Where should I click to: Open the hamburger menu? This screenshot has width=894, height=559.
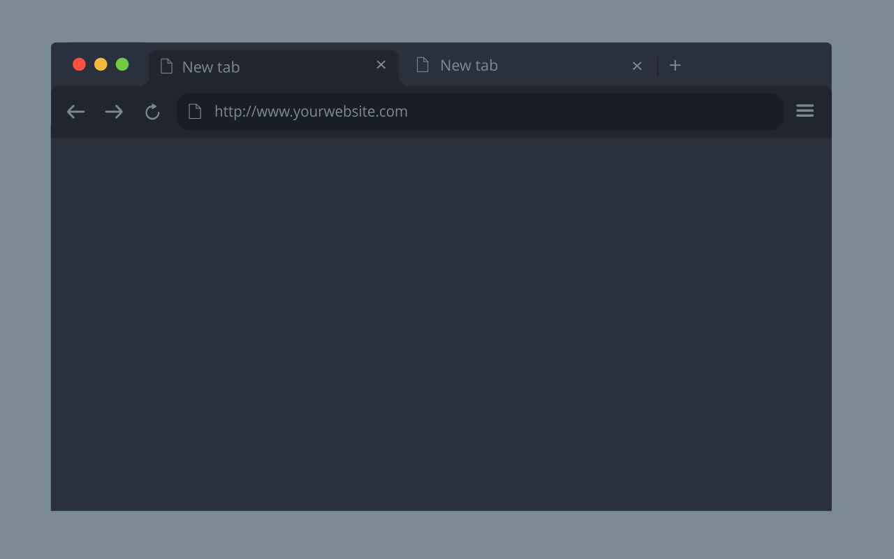point(805,110)
